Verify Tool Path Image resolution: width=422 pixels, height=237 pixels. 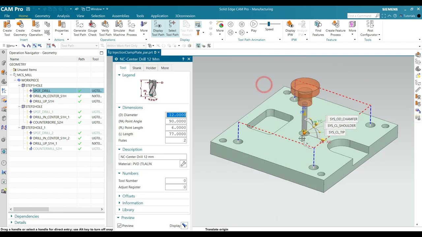click(x=105, y=28)
